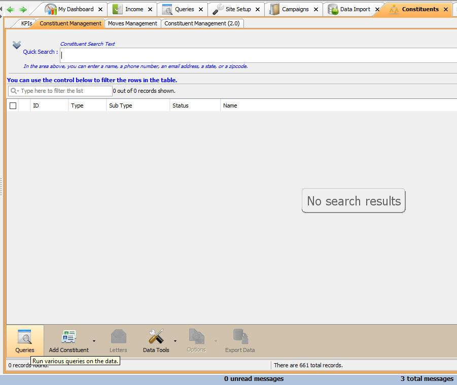457x385 pixels.
Task: Close the Income tab
Action: pyautogui.click(x=150, y=9)
